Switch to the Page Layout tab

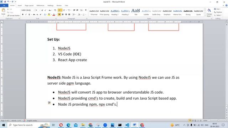[x=29, y=6]
